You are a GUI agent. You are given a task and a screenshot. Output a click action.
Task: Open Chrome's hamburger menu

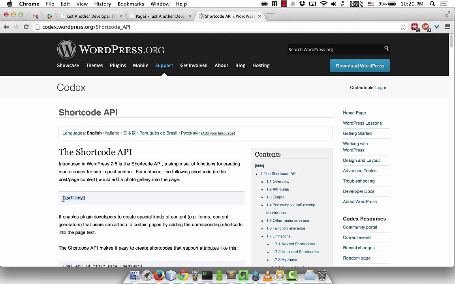[447, 27]
